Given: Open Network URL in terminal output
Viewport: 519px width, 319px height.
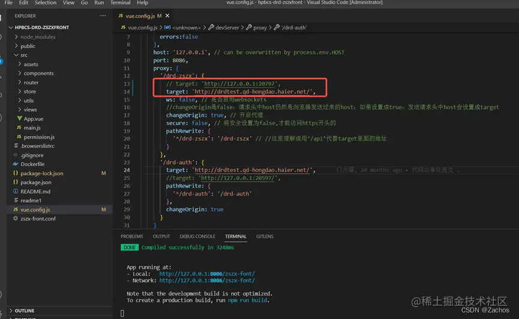Looking at the screenshot, I should point(207,281).
